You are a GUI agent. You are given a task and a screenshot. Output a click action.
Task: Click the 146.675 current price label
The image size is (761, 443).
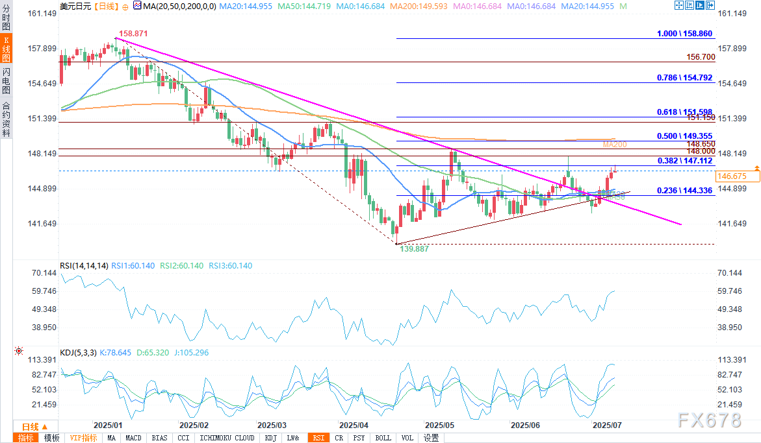coord(731,176)
